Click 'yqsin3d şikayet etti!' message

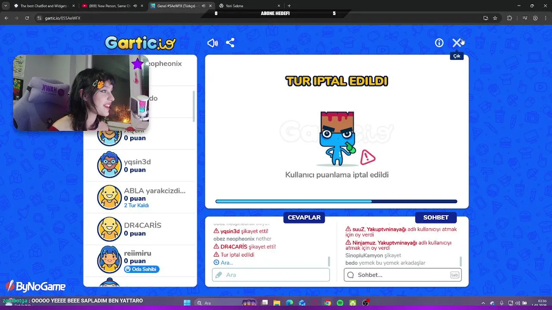pos(241,231)
